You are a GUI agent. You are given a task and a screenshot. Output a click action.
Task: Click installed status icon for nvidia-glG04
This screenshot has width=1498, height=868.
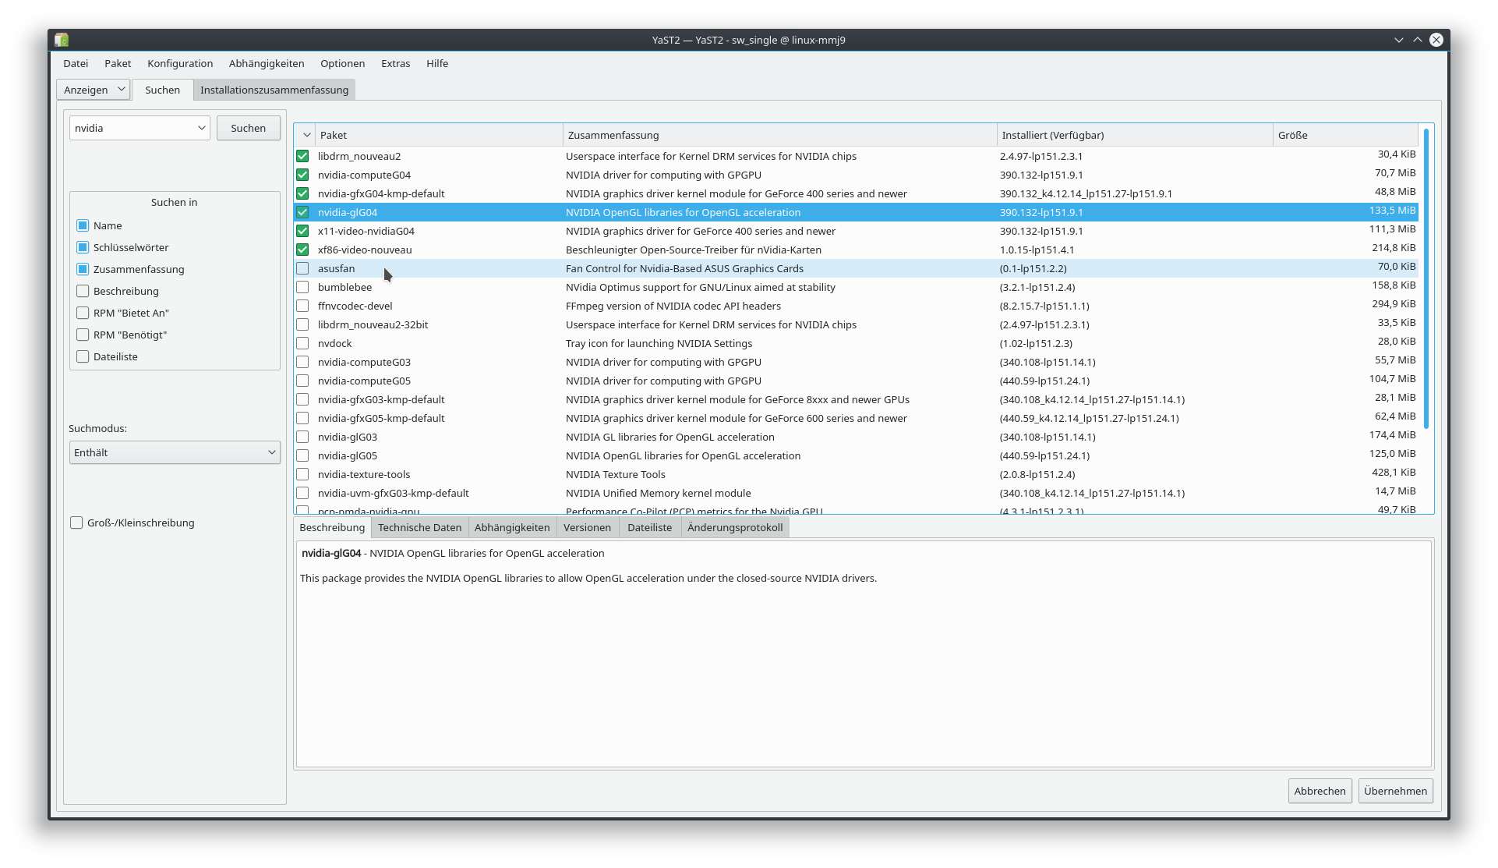302,212
